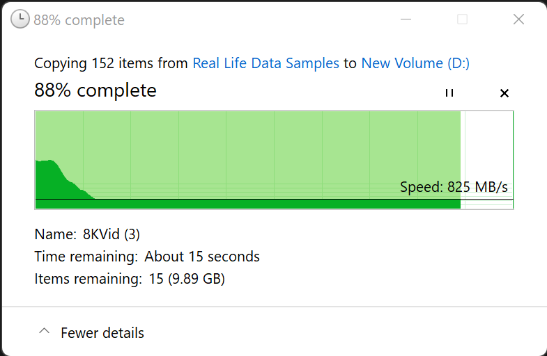Screen dimensions: 547x356
Task: Click the Copying 152 items from text
Action: pos(111,63)
